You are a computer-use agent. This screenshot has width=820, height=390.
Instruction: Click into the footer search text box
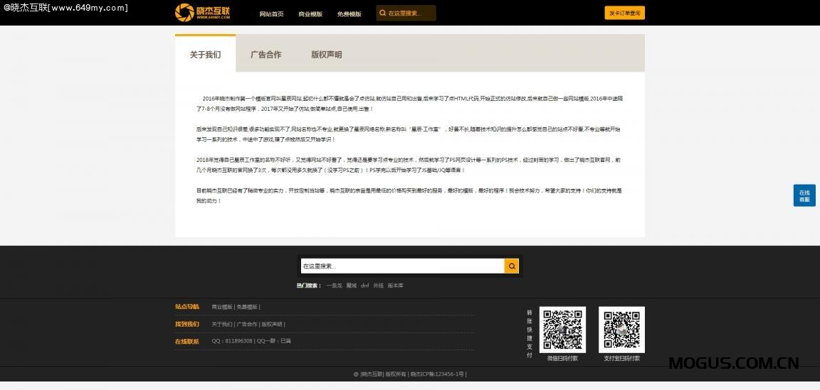[x=401, y=266]
